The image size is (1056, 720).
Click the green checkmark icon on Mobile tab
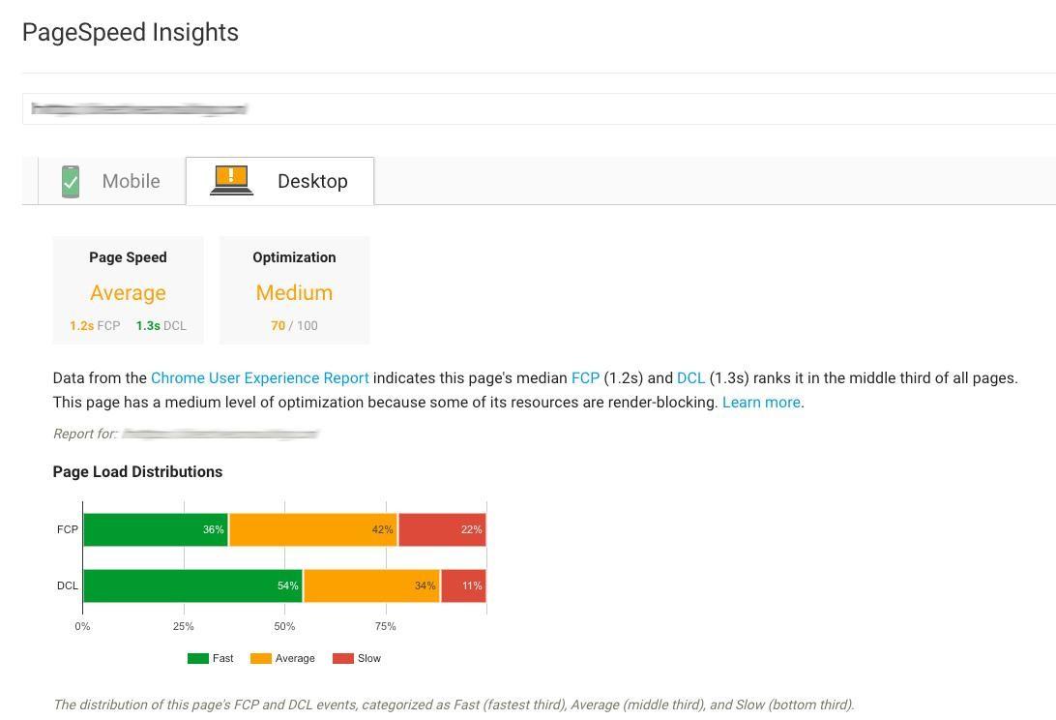click(70, 180)
